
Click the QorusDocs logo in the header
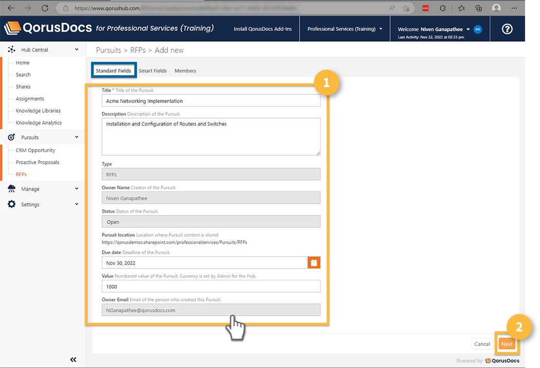[x=48, y=28]
